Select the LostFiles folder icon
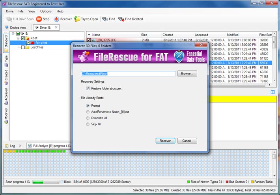This screenshot has height=195, width=280. (27, 47)
